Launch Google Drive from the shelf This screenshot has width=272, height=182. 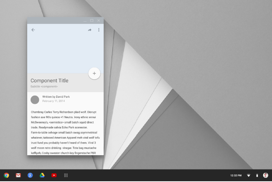[x=42, y=176]
